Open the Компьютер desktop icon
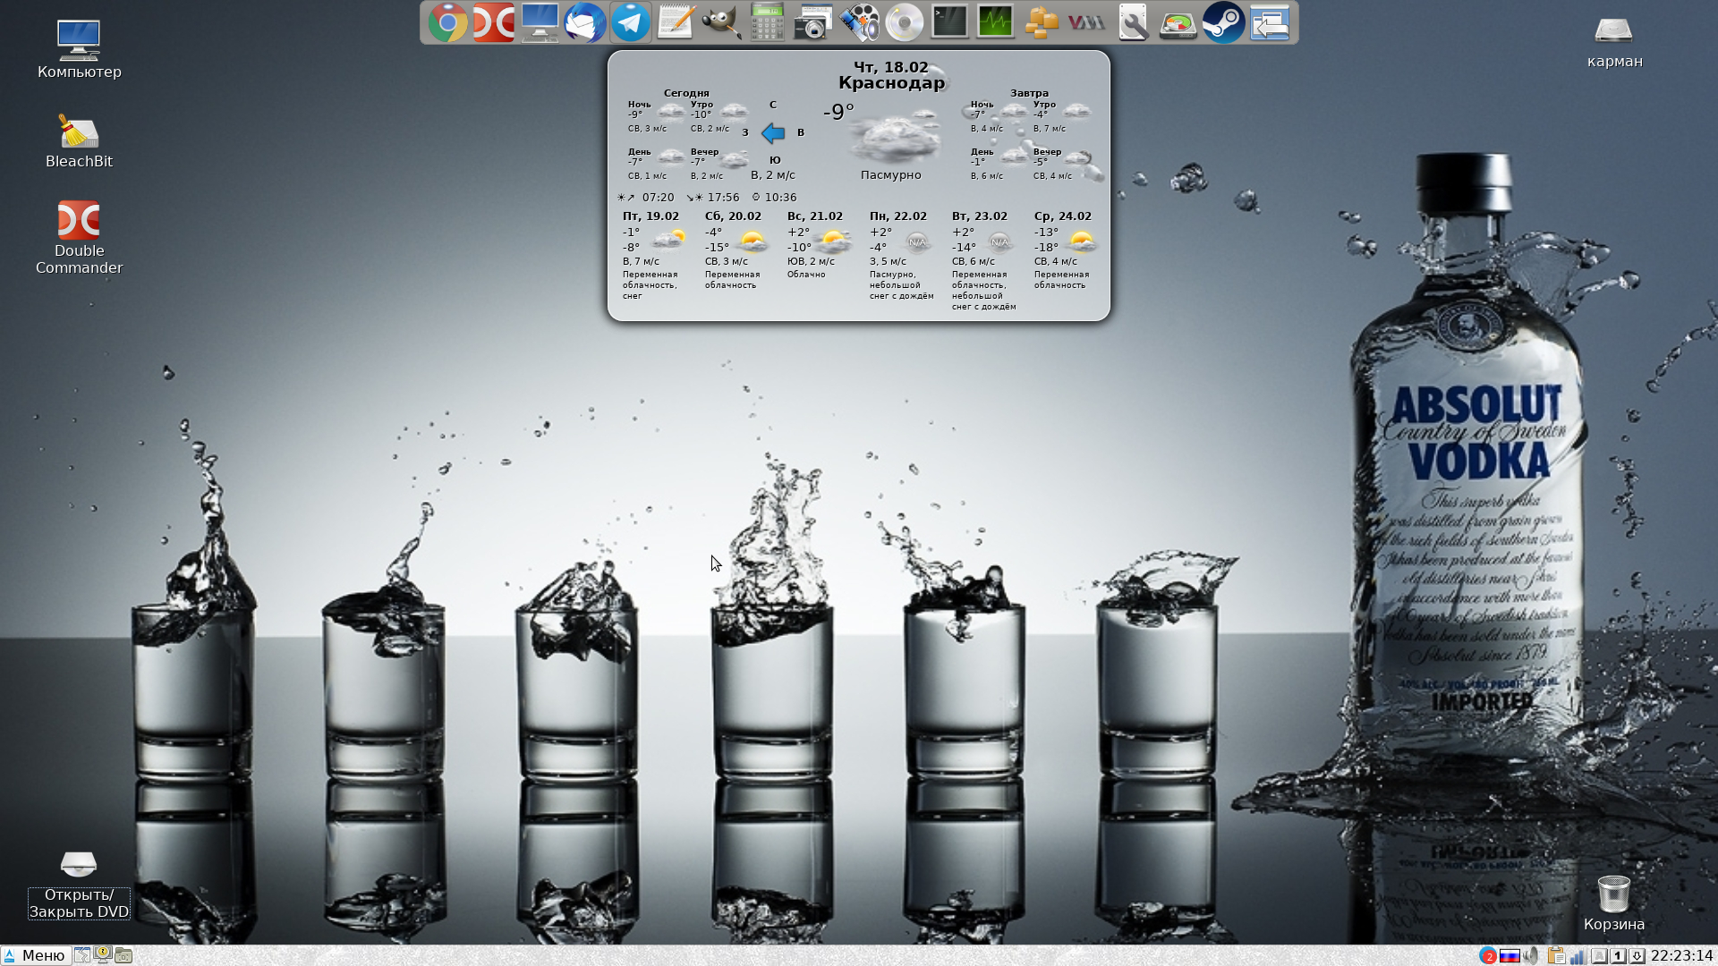 (79, 49)
